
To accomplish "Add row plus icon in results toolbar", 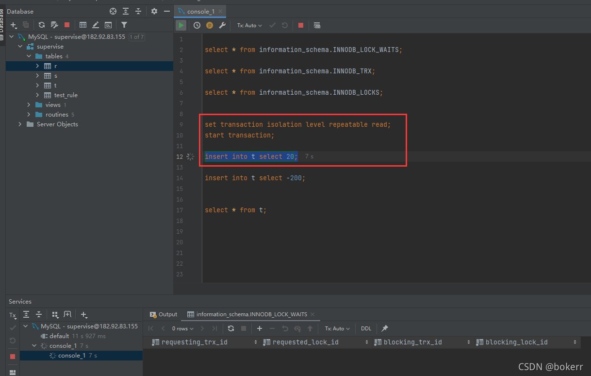I will 260,328.
